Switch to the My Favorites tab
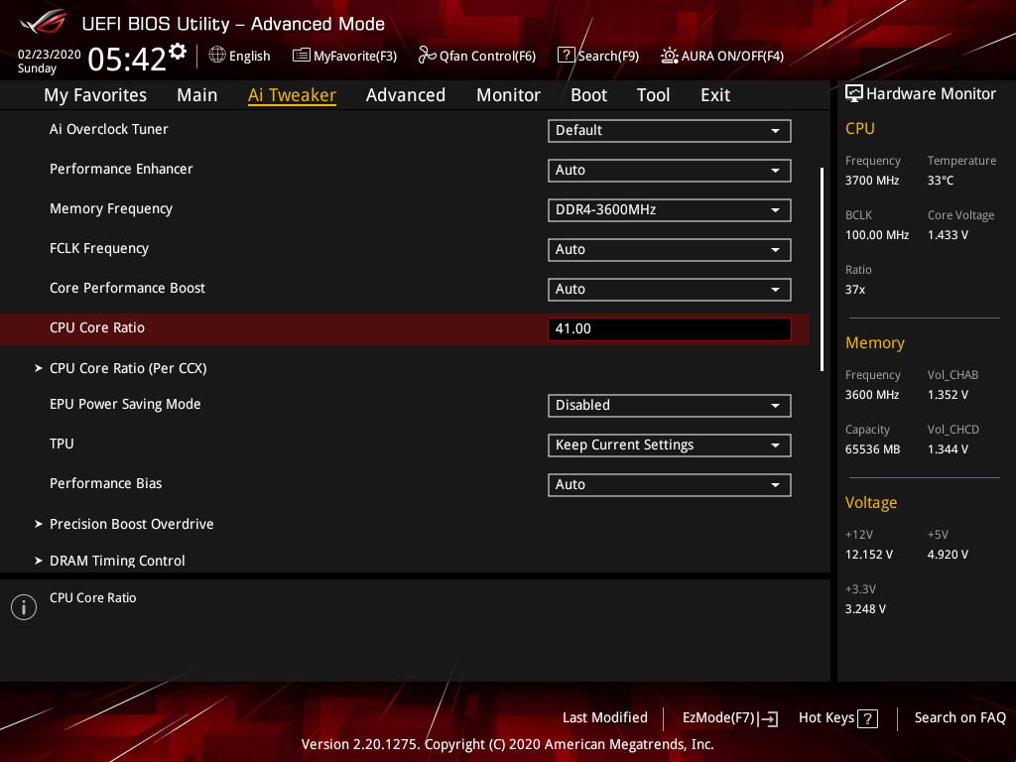 (x=95, y=95)
